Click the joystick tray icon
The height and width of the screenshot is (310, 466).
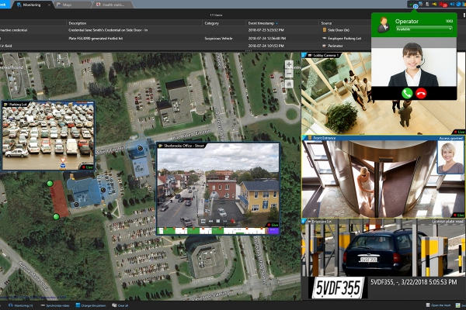coord(427,4)
